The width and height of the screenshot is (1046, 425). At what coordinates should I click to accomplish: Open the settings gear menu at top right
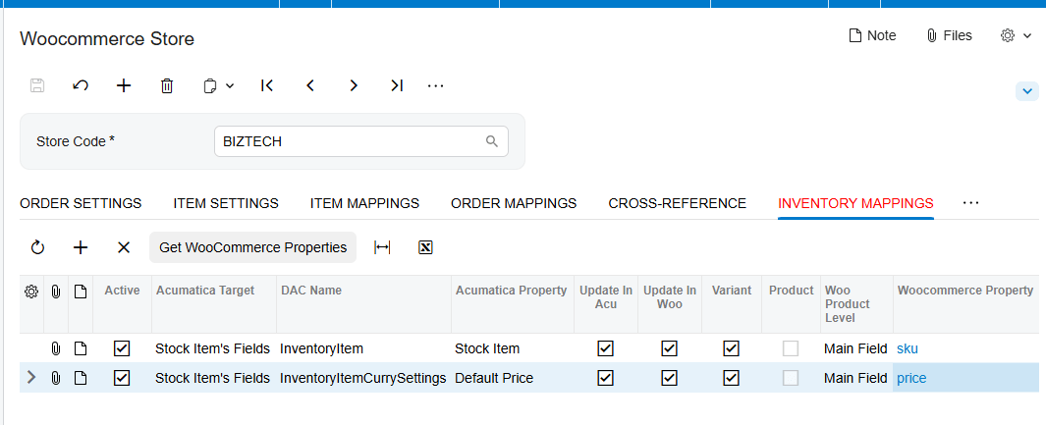click(1016, 36)
